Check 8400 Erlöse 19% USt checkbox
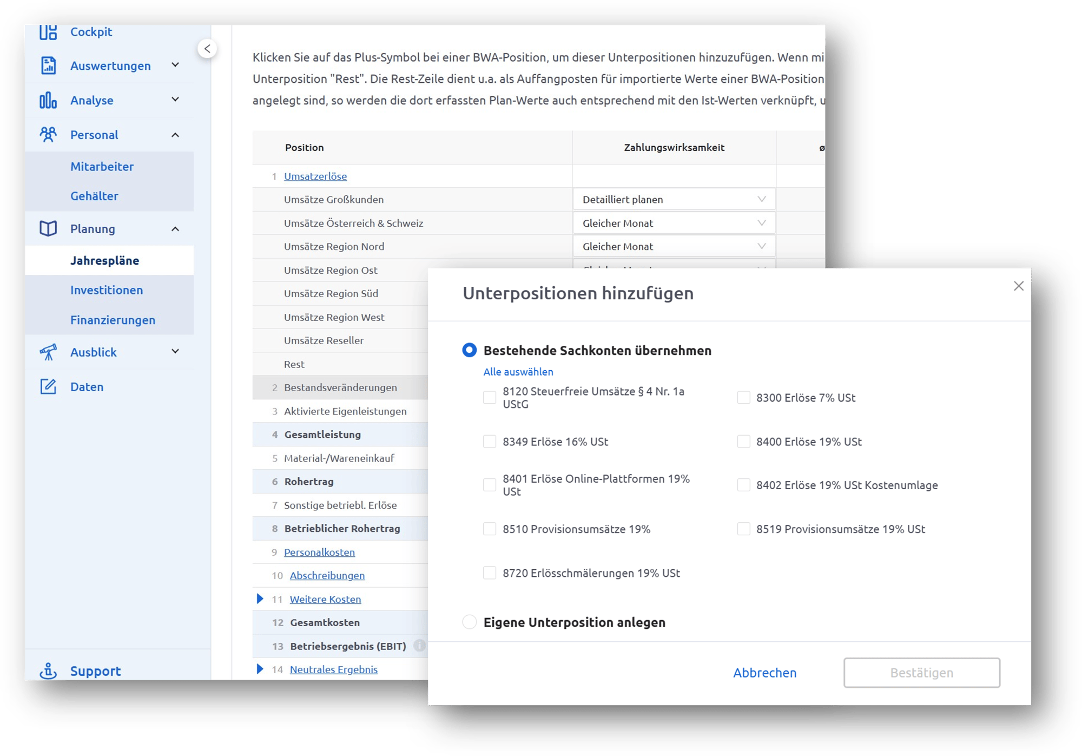Image resolution: width=1082 pixels, height=756 pixels. point(744,442)
